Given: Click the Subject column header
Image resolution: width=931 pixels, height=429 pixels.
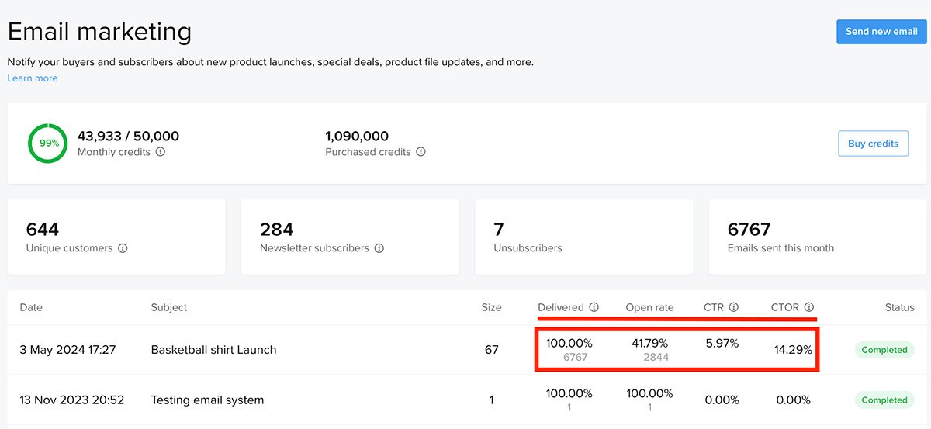Looking at the screenshot, I should [x=169, y=307].
